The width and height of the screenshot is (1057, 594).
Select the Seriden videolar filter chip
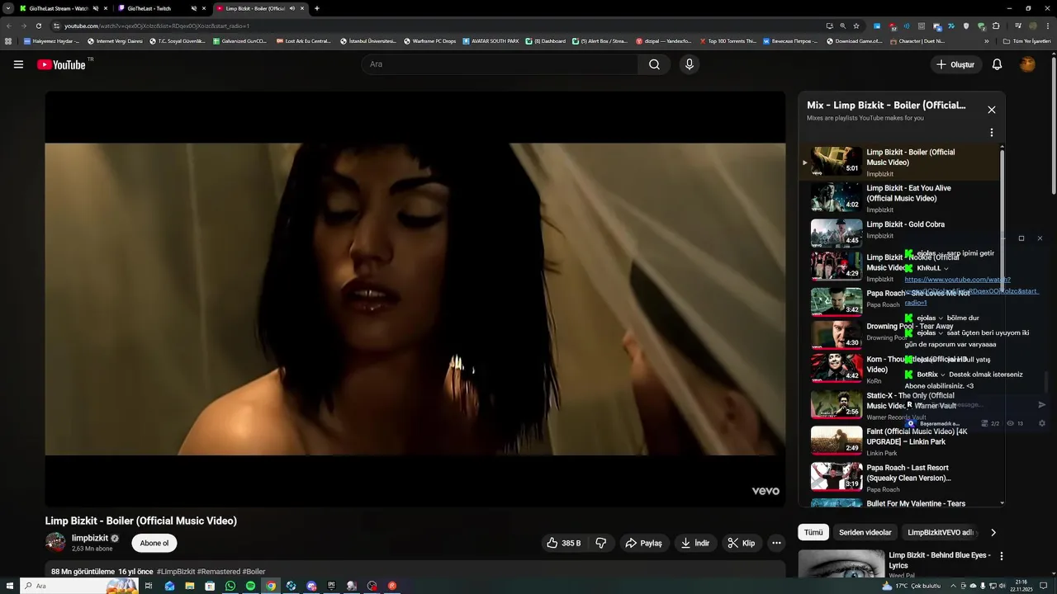tap(865, 532)
